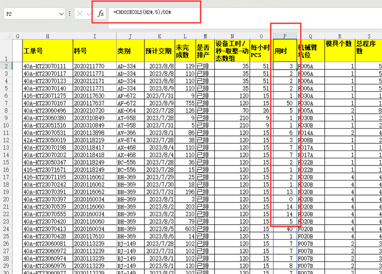This screenshot has width=382, height=274.
Task: Select column Q header
Action: [310, 36]
